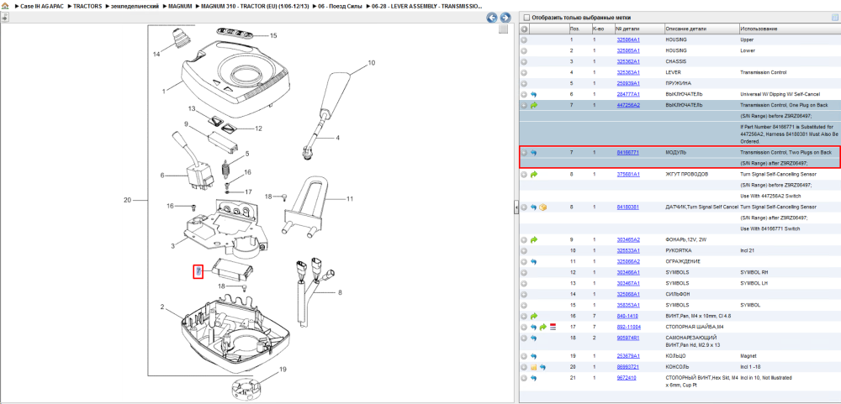
Task: Collapse parts panel using splitter handle
Action: click(x=516, y=207)
